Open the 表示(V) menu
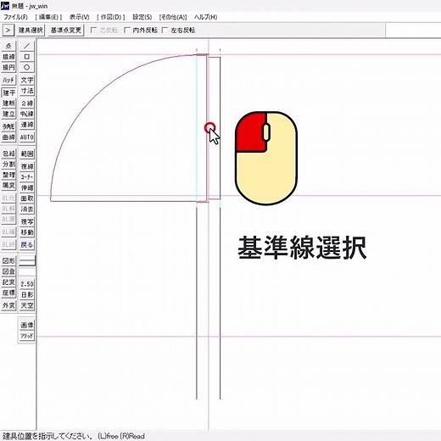Image resolution: width=441 pixels, height=441 pixels. click(80, 17)
